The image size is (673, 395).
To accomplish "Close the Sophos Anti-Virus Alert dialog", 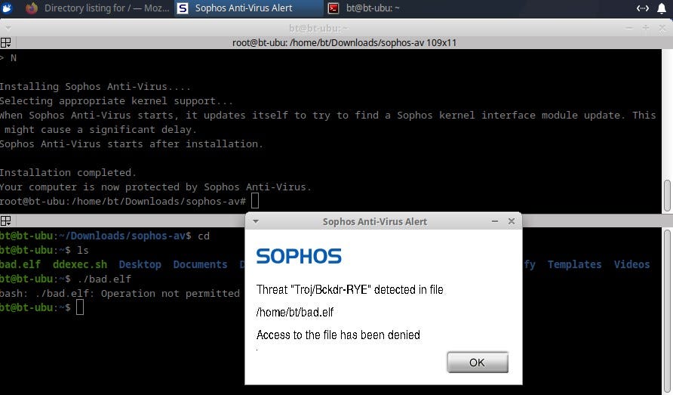I will point(512,221).
